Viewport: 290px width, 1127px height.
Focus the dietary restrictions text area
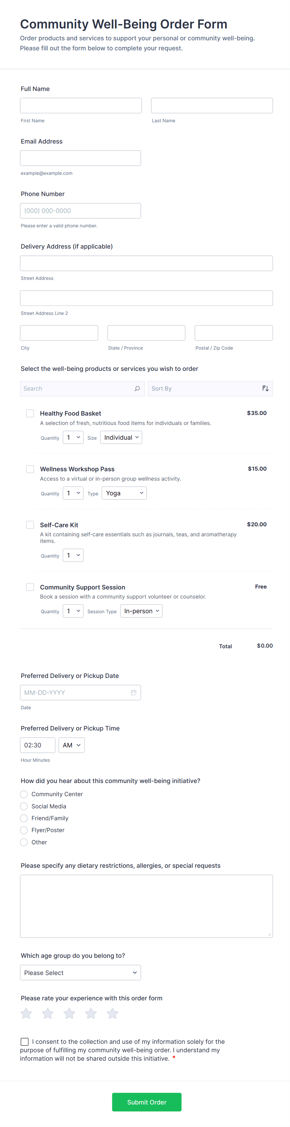146,906
